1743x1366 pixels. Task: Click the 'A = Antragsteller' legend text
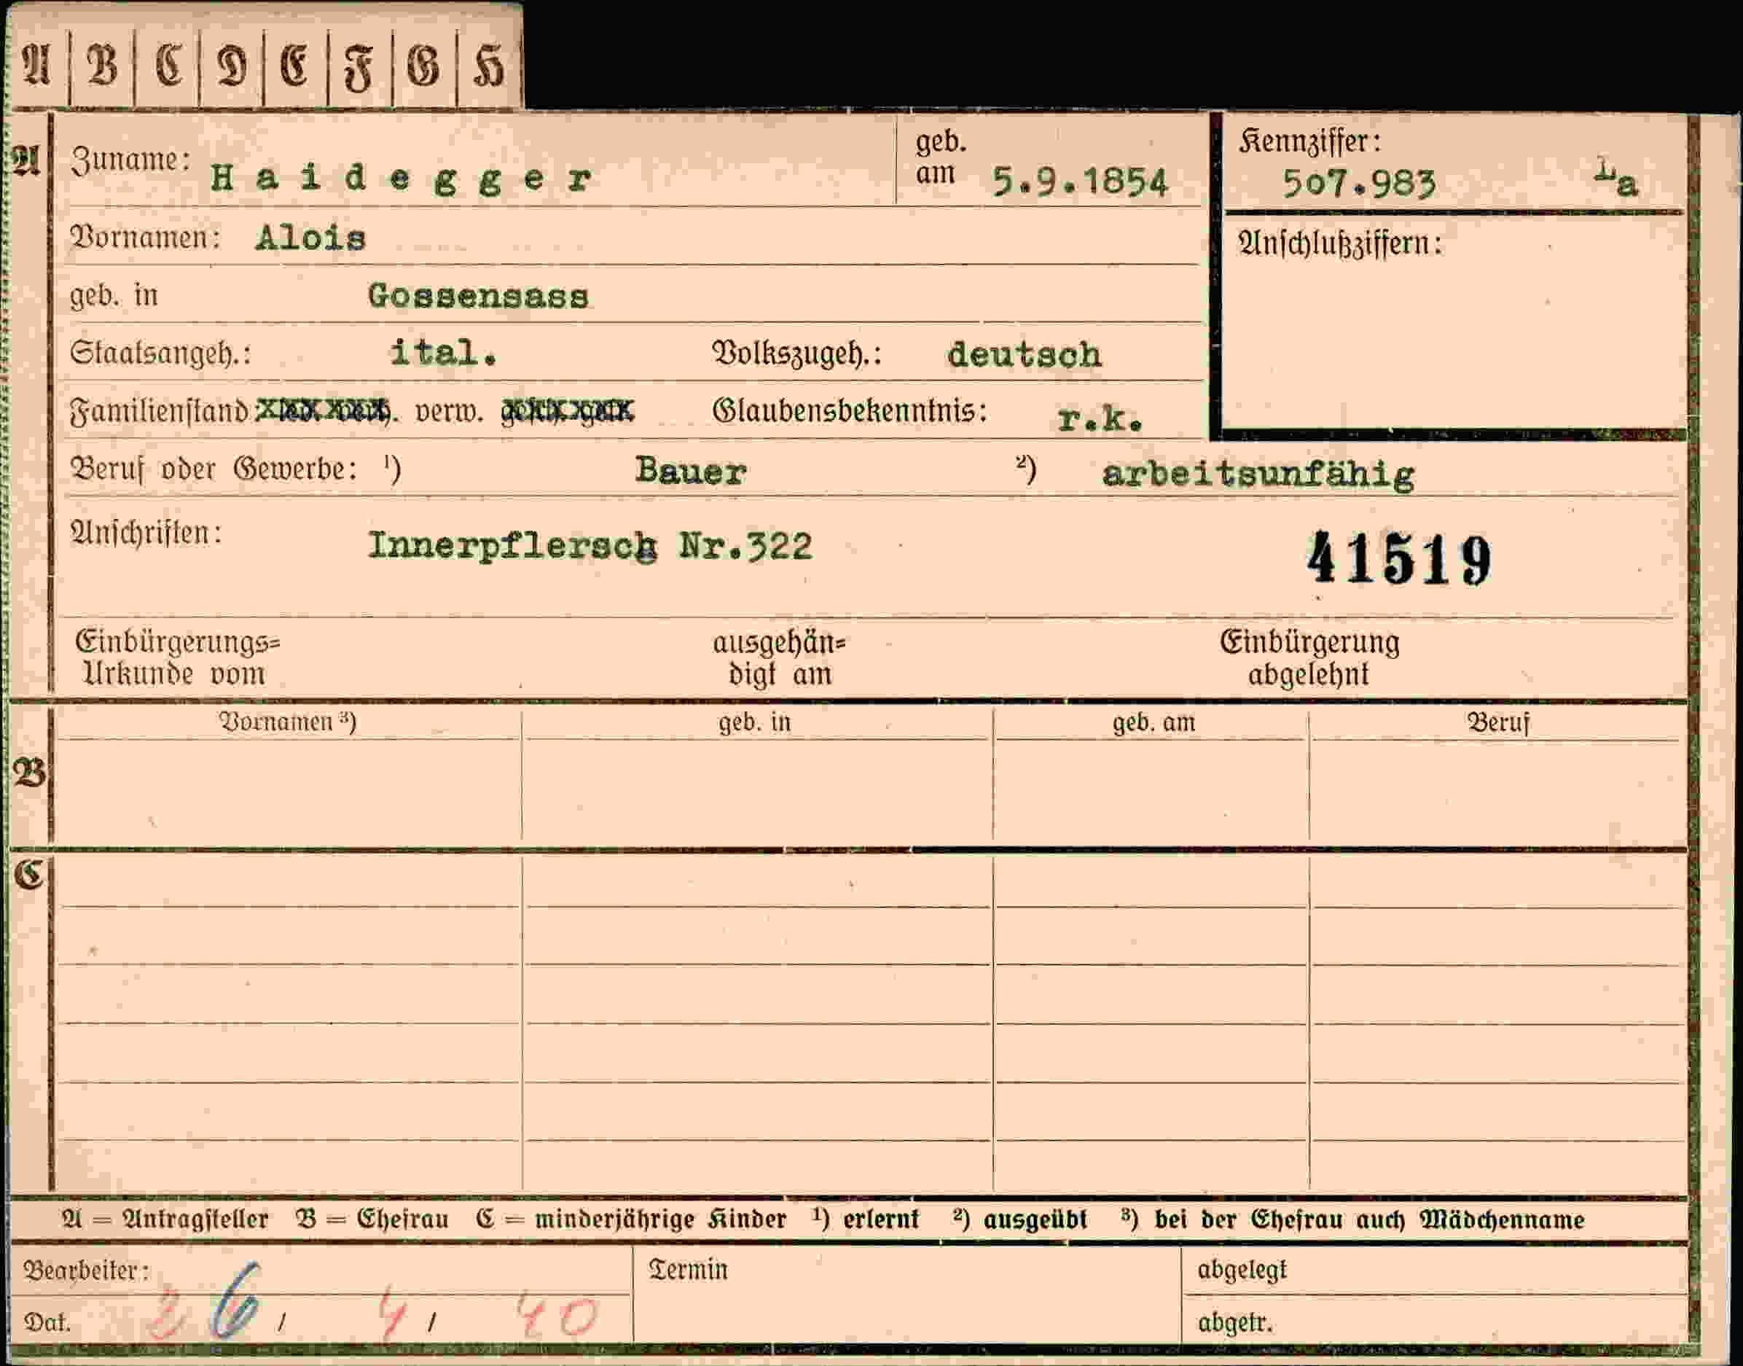click(165, 1219)
